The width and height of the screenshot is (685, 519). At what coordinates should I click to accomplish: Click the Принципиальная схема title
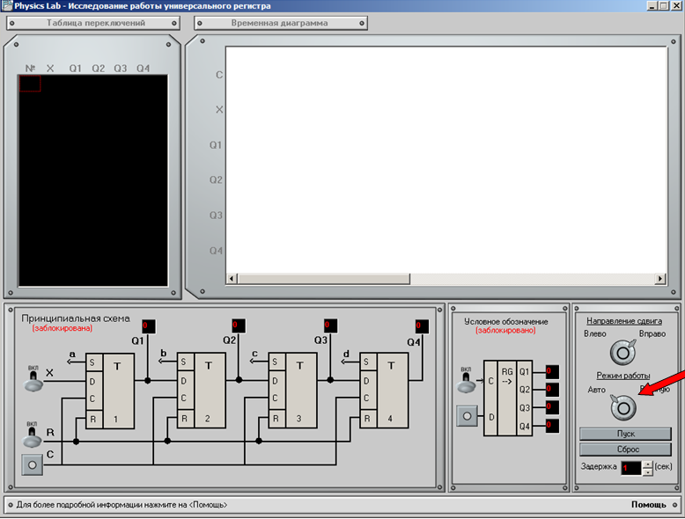76,318
